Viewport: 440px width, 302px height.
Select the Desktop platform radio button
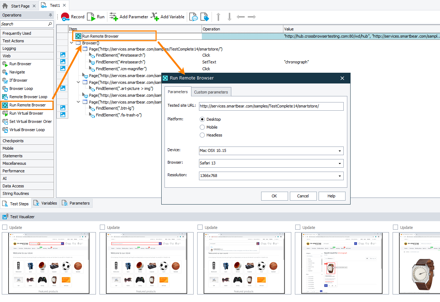click(203, 119)
